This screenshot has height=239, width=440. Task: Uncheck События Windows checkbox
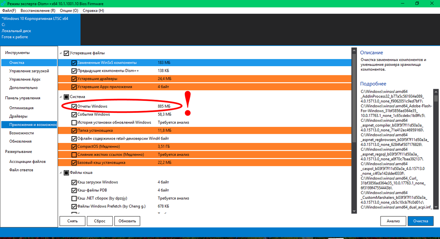pyautogui.click(x=74, y=115)
